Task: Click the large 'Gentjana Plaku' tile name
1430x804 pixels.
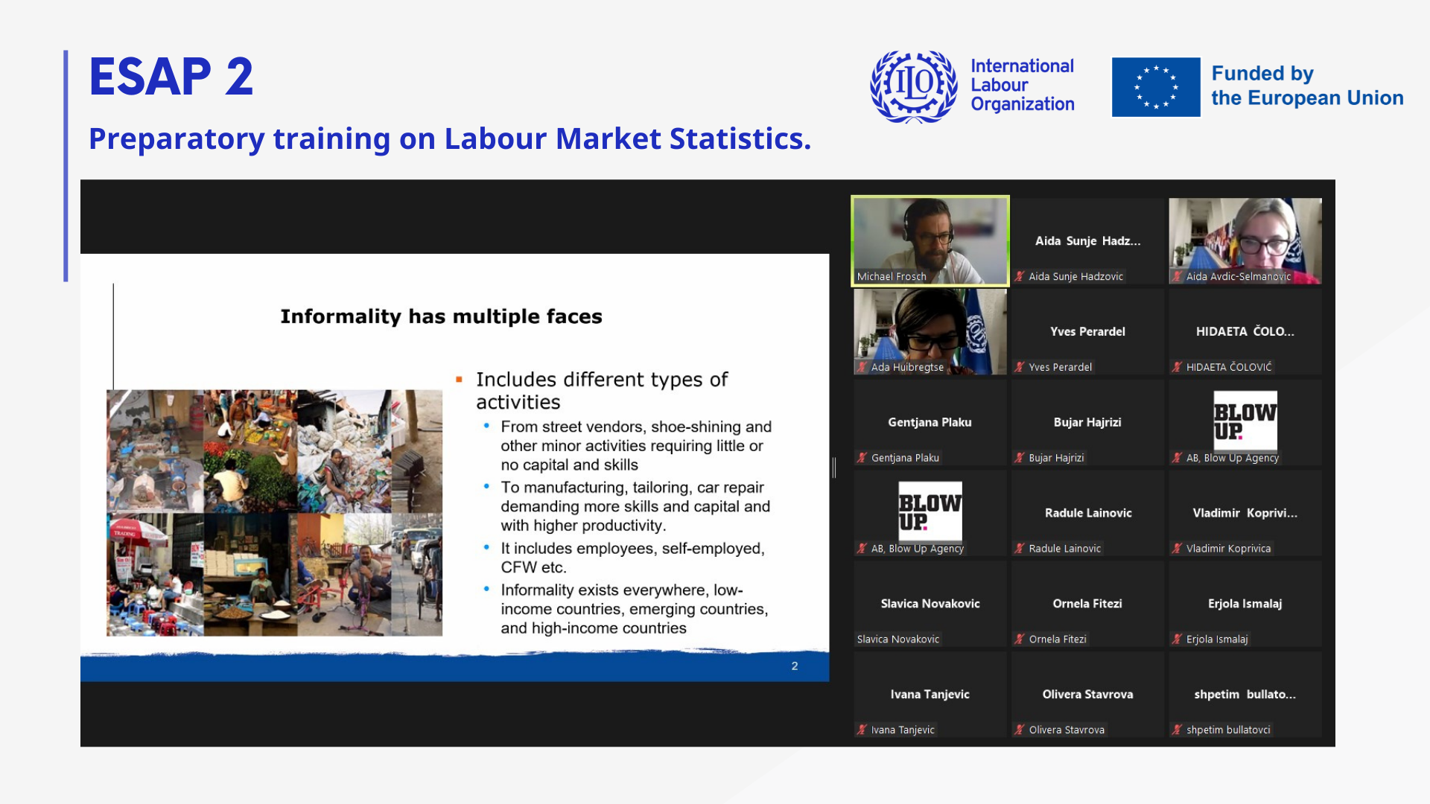Action: pyautogui.click(x=929, y=423)
